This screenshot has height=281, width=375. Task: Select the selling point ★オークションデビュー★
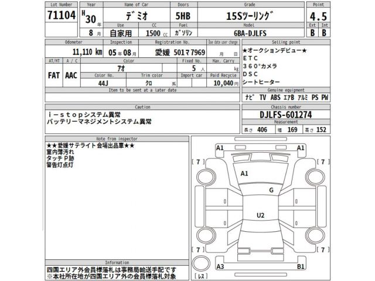[x=275, y=50]
